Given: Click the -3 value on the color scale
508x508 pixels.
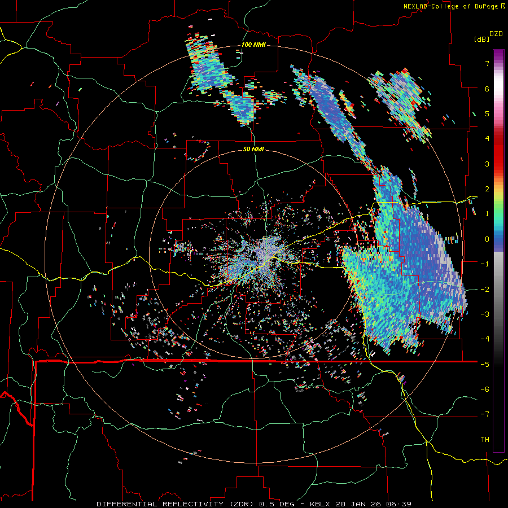Looking at the screenshot, I should 485,314.
